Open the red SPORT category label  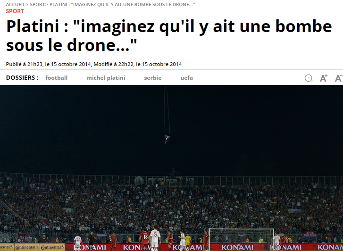coord(15,11)
